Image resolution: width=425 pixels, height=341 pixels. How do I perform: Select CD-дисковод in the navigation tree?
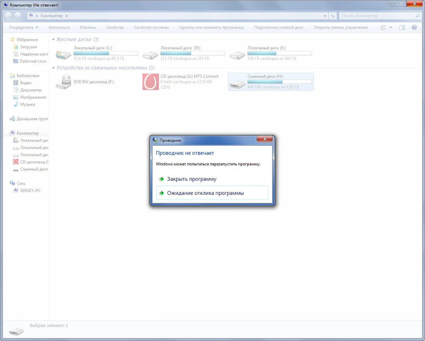[x=34, y=162]
